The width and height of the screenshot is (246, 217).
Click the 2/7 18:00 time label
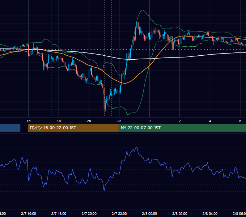click(59, 213)
